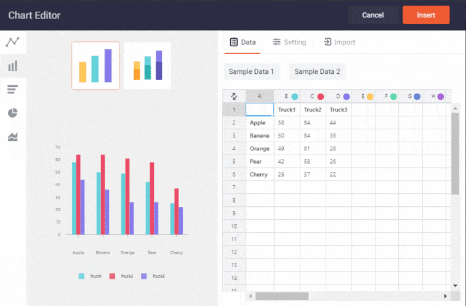The width and height of the screenshot is (466, 306).
Task: Select the Banana cell in column A
Action: click(260, 135)
